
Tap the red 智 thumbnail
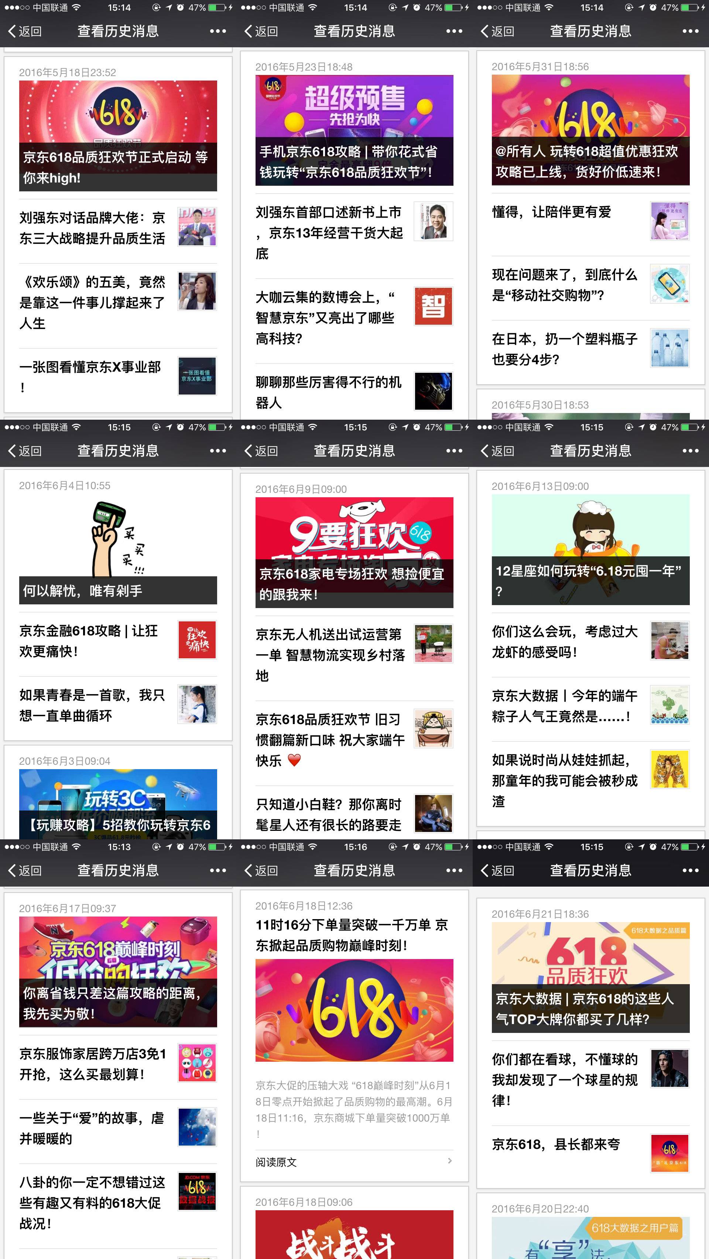point(434,306)
